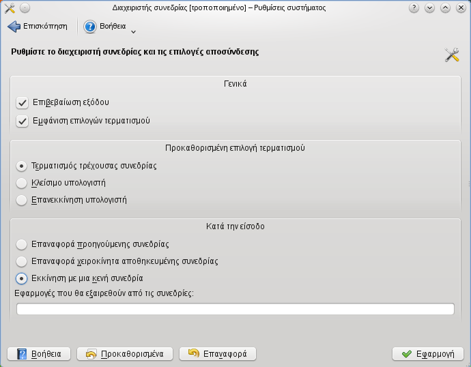Click the Επαναφορά reset button

[x=218, y=354]
